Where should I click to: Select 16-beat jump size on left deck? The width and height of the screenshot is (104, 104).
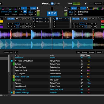click(x=17, y=27)
